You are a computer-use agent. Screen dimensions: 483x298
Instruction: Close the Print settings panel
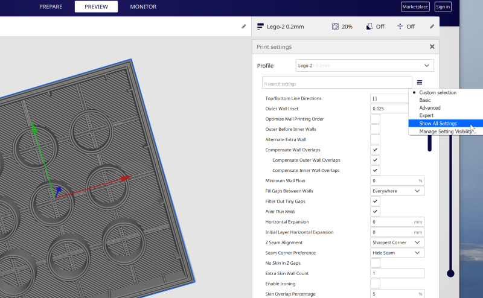[432, 47]
